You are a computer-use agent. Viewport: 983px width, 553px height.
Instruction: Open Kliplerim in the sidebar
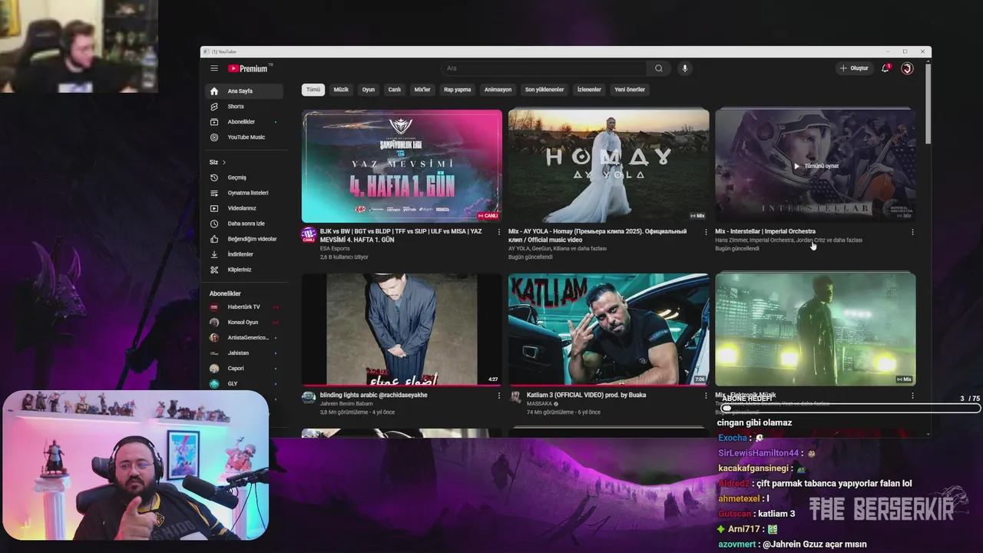point(244,270)
